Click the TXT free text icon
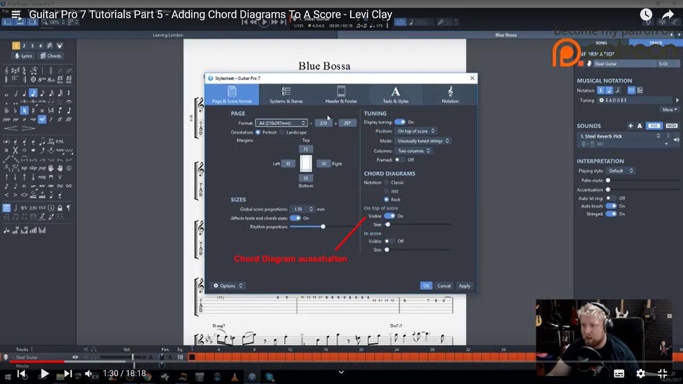 pyautogui.click(x=42, y=208)
